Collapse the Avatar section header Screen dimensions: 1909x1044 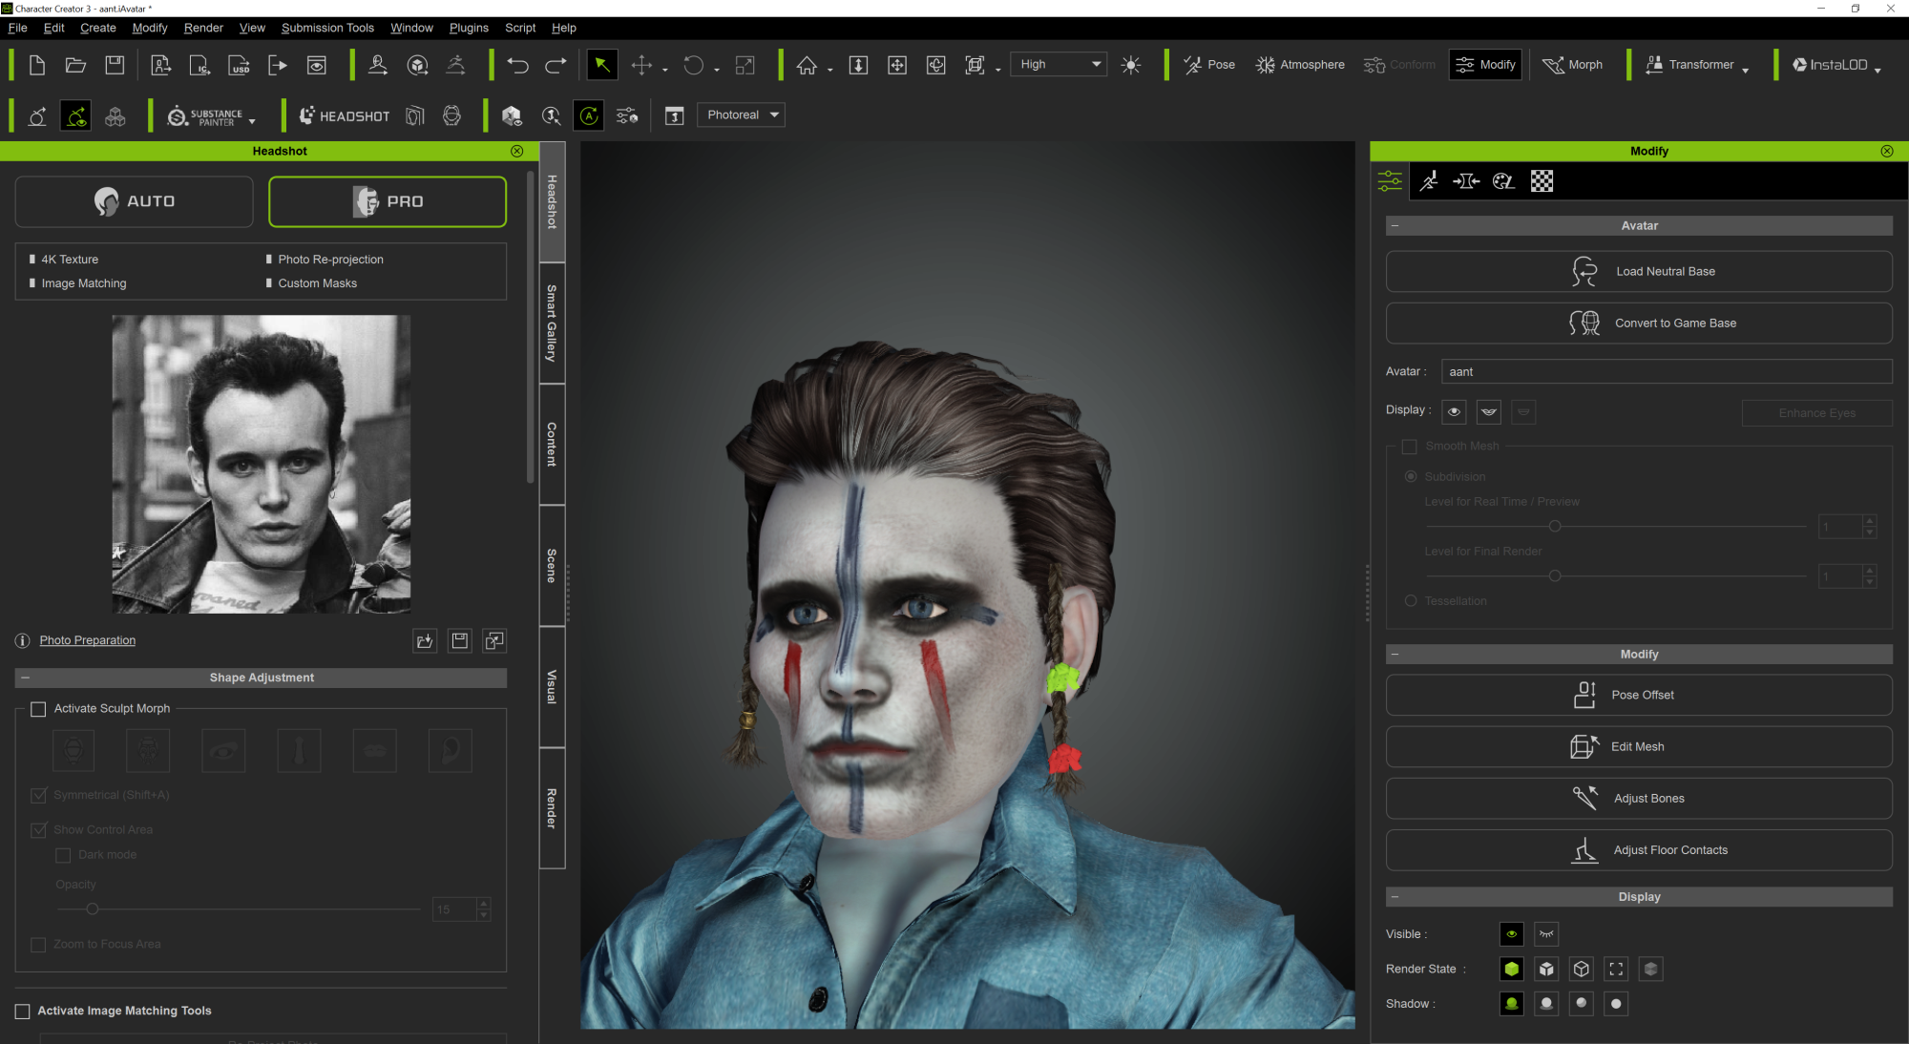(x=1395, y=226)
